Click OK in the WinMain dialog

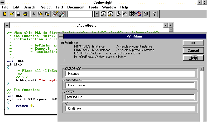pyautogui.click(x=193, y=43)
